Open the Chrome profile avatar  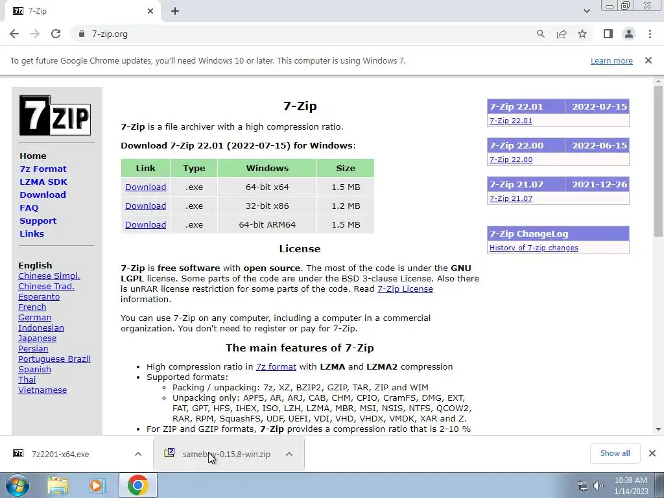(629, 34)
